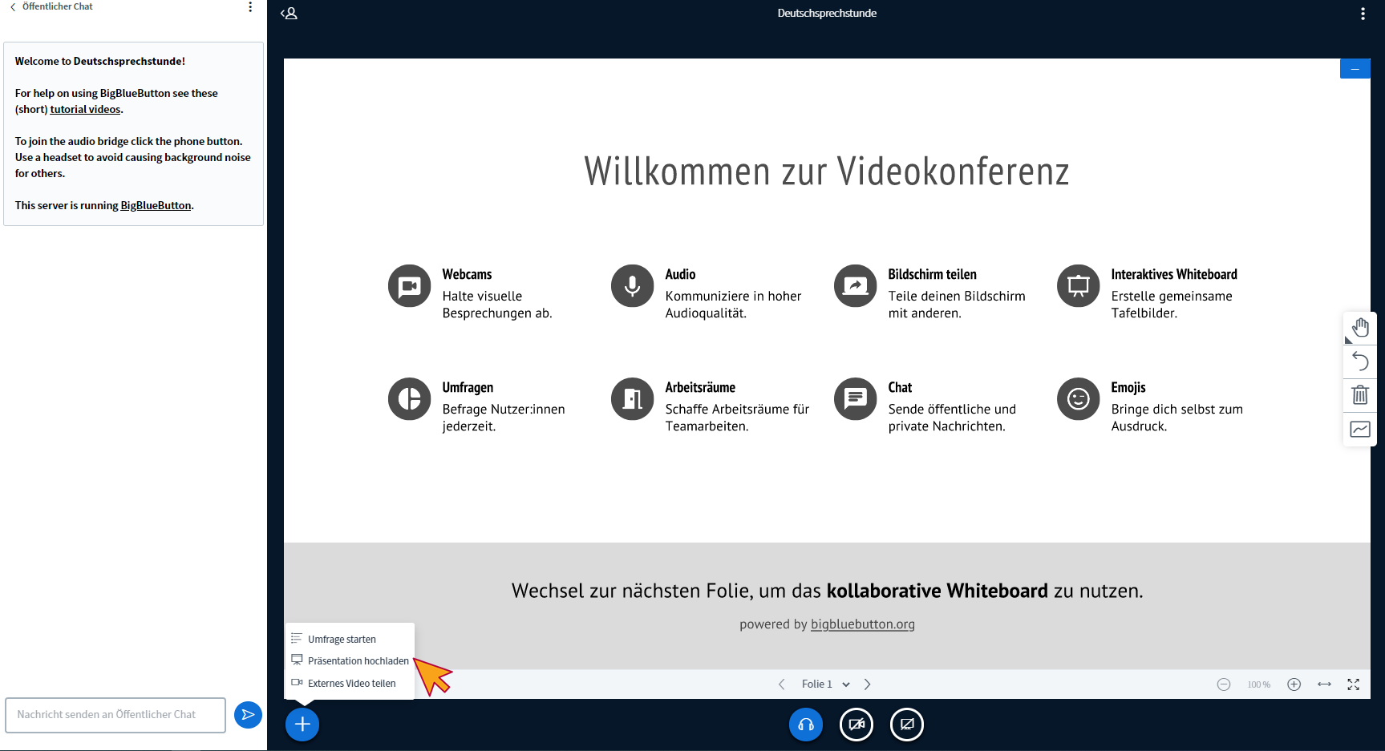Clear all annotations with trash icon
The image size is (1385, 751).
pos(1360,395)
